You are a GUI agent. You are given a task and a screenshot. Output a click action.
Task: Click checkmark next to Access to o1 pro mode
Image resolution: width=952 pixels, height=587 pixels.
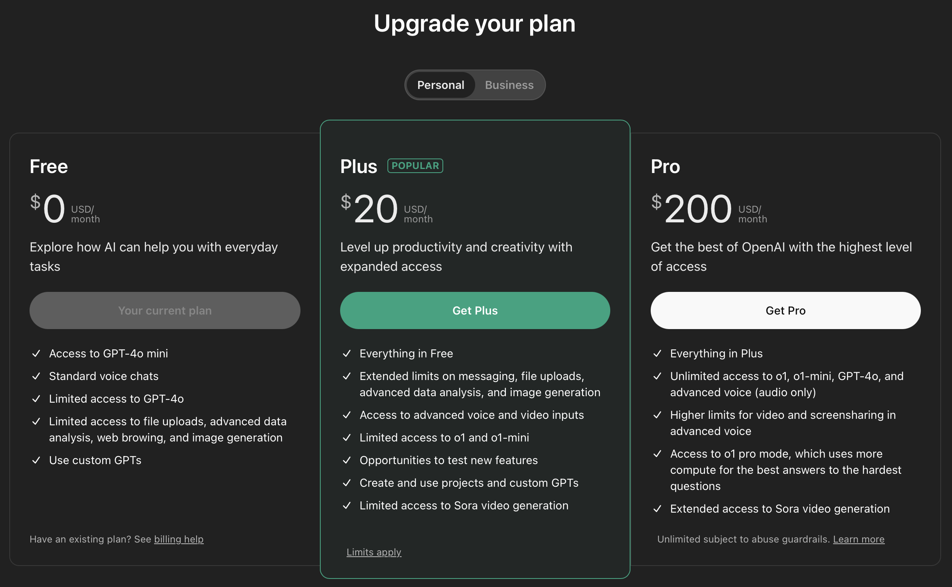(x=657, y=454)
